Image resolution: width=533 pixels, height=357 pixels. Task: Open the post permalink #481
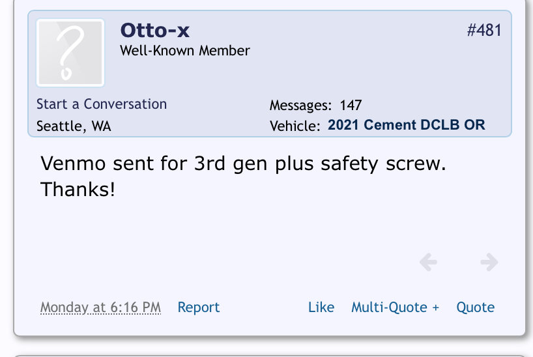(x=484, y=30)
